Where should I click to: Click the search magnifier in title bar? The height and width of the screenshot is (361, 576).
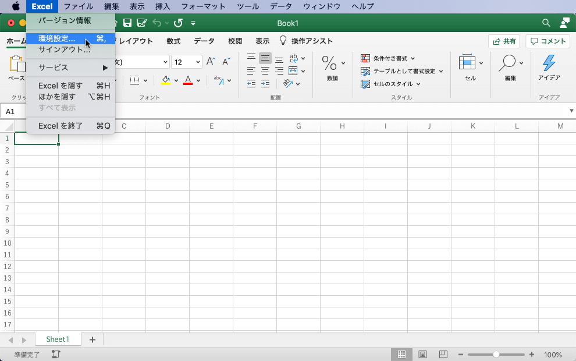point(546,23)
